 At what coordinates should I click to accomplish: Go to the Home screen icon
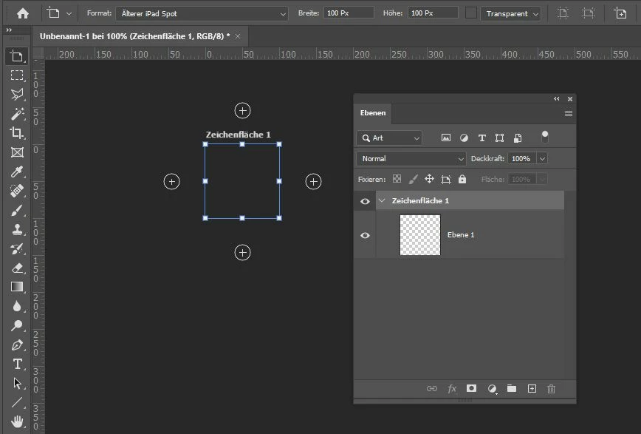(x=23, y=13)
